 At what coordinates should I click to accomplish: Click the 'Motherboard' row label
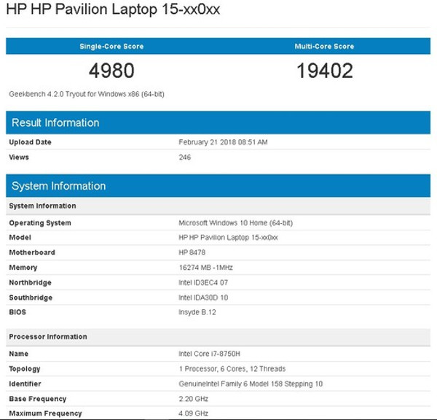(x=32, y=252)
